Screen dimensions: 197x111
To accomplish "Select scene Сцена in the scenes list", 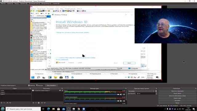I will 16,90.
